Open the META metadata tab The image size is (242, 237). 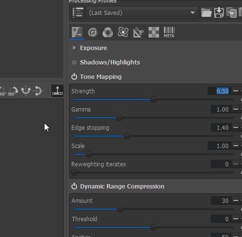point(169,32)
